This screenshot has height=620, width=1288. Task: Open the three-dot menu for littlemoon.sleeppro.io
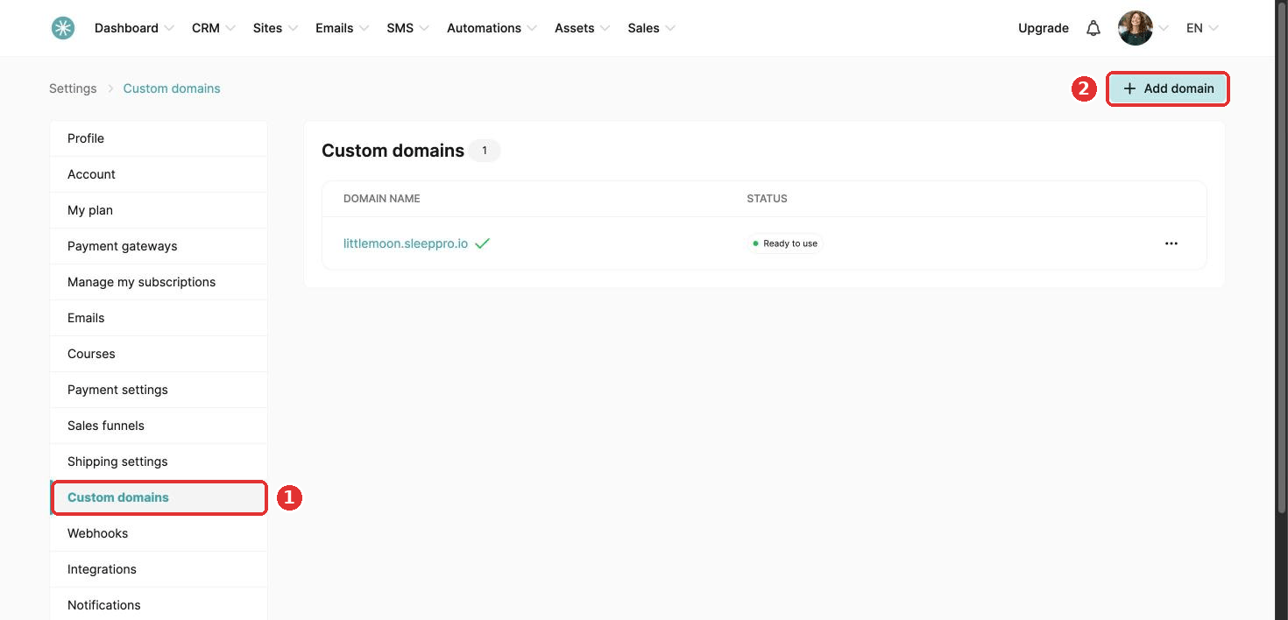click(x=1171, y=243)
